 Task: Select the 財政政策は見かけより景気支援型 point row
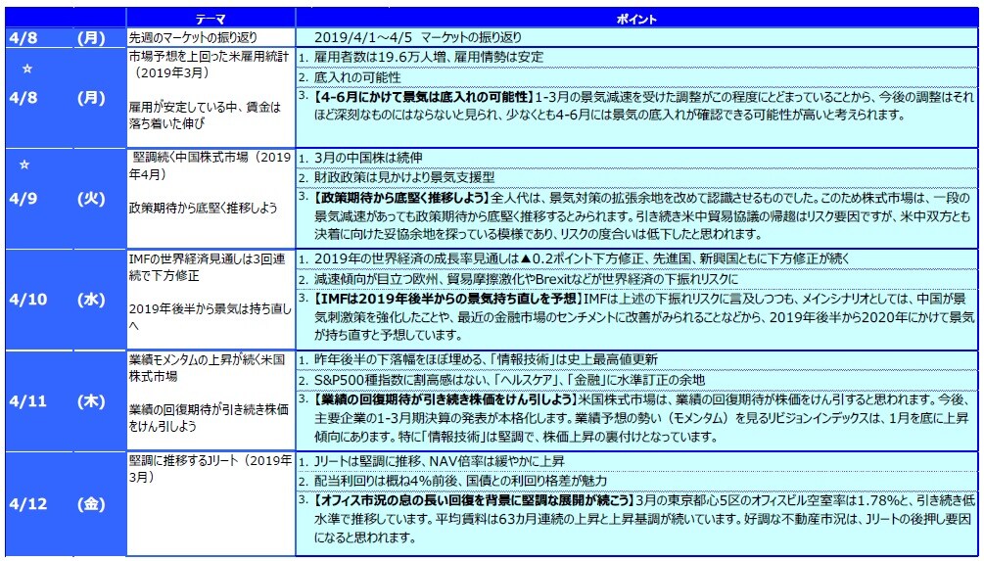(398, 177)
